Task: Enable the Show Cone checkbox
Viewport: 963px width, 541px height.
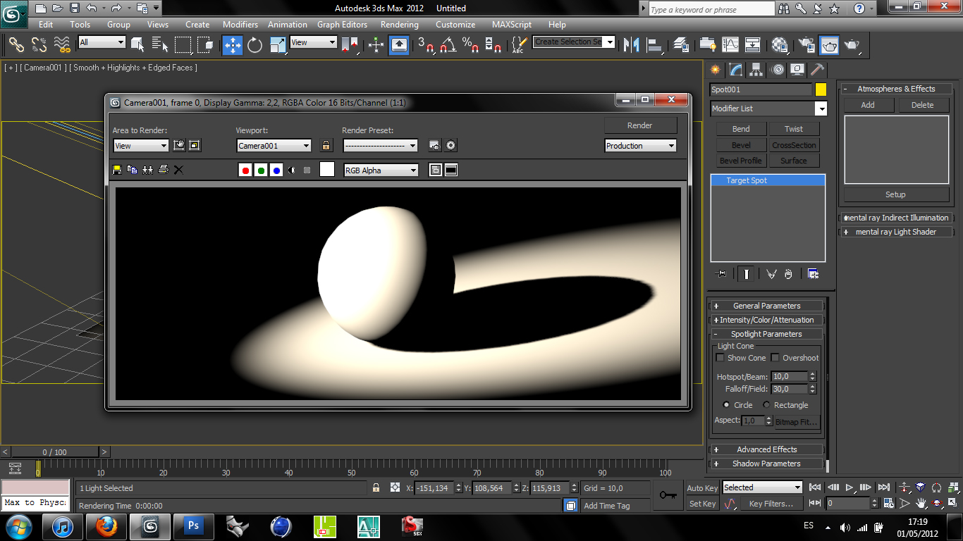Action: coord(720,357)
